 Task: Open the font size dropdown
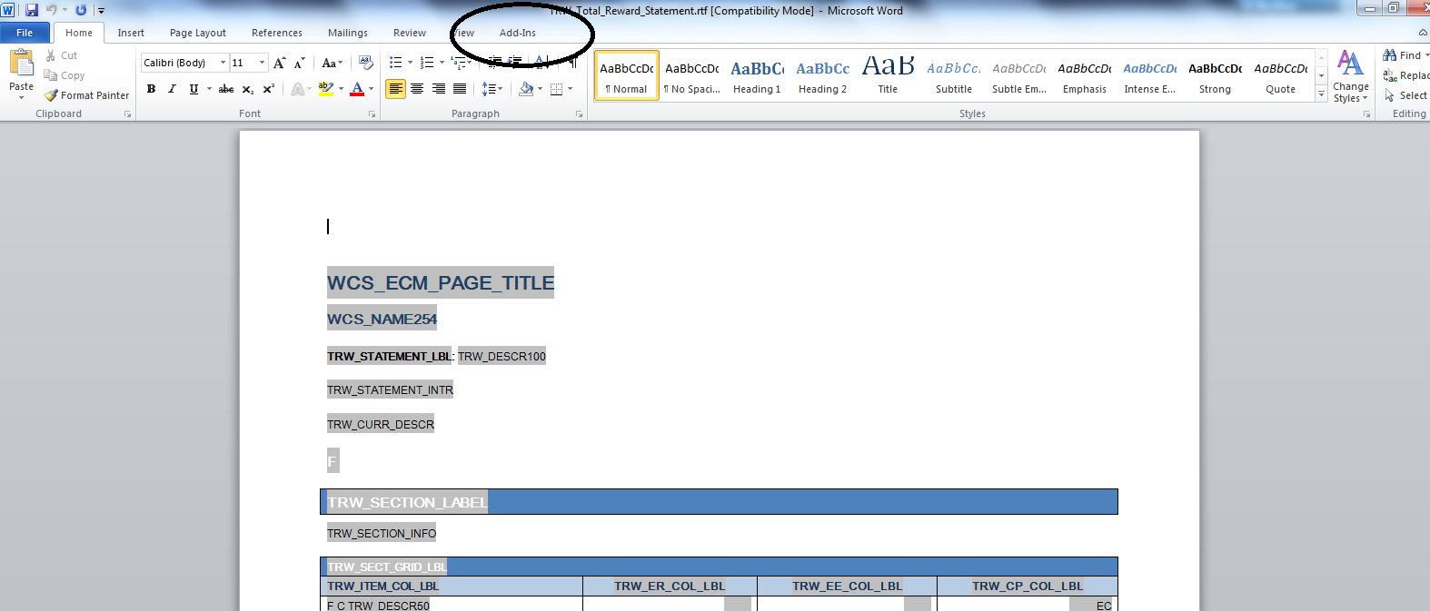point(263,63)
